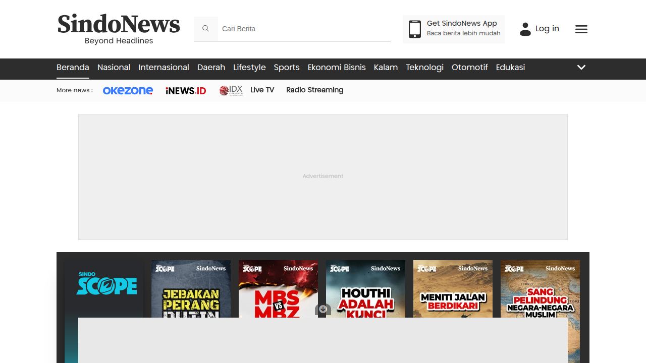The image size is (646, 363).
Task: Open the Teknologi section
Action: 424,68
